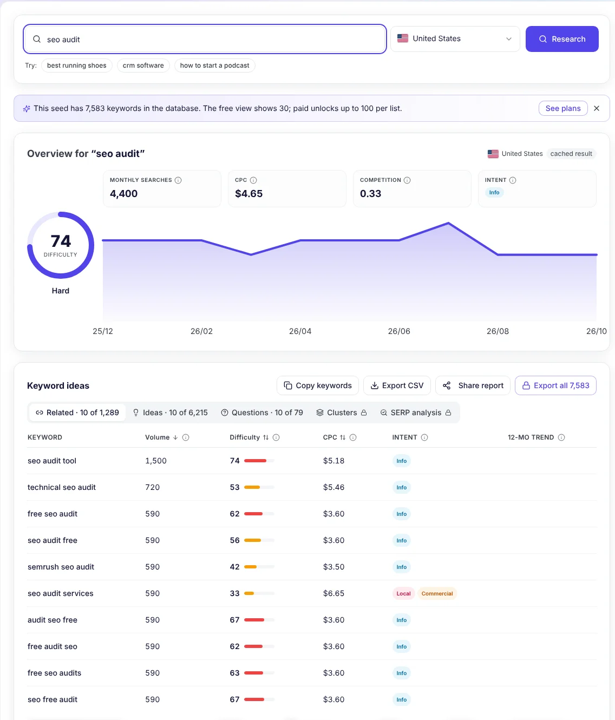Click the info icon next to Volume column
615x720 pixels.
[x=186, y=437]
